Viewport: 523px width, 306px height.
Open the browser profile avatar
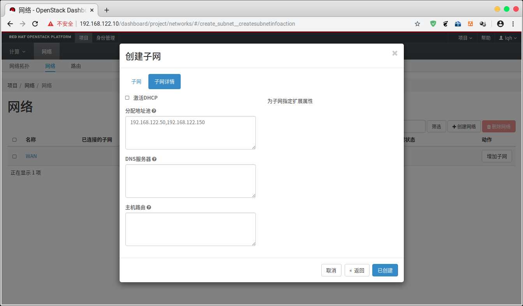500,24
